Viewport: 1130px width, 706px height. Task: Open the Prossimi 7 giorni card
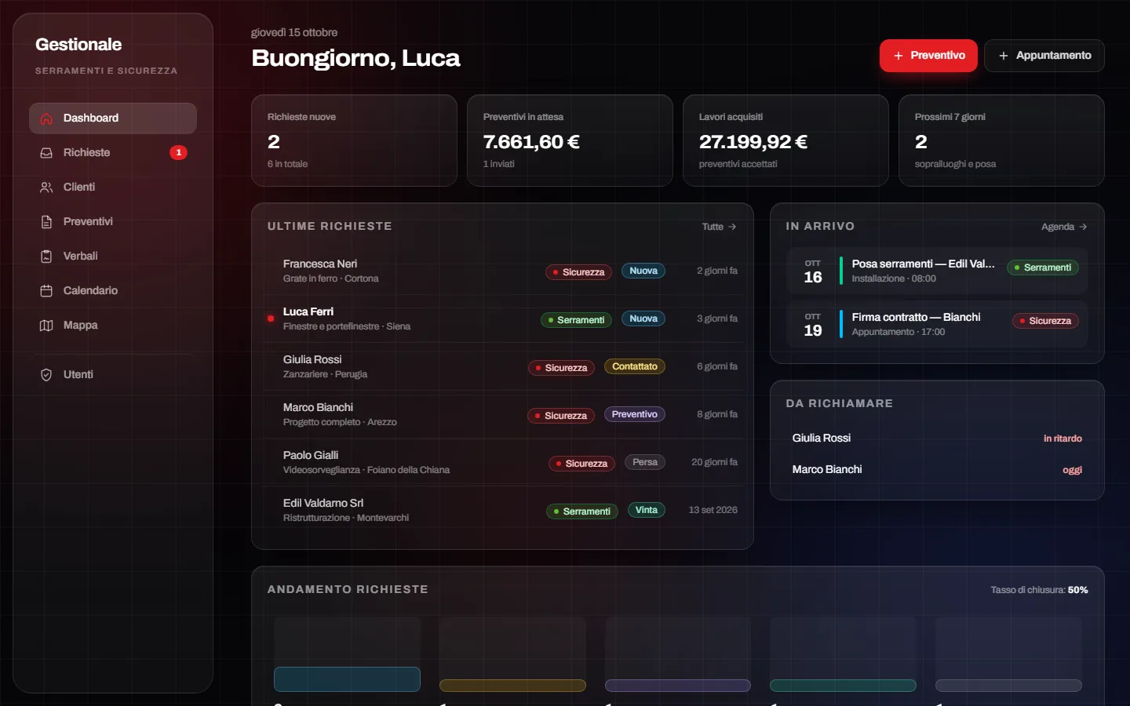(1001, 140)
